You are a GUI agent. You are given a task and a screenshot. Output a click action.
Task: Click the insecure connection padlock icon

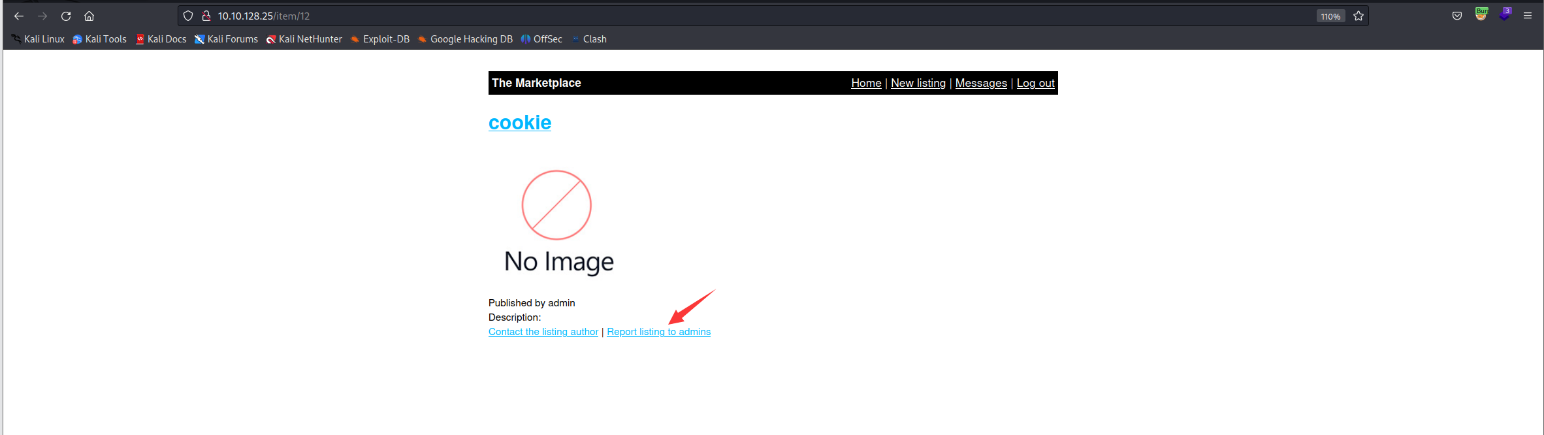point(206,16)
